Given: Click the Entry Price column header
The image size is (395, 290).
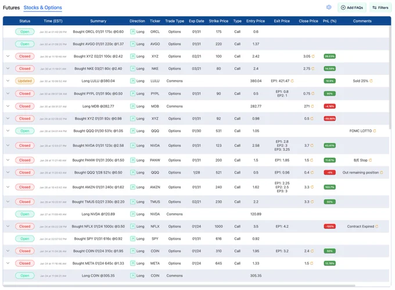Looking at the screenshot, I should tap(256, 21).
